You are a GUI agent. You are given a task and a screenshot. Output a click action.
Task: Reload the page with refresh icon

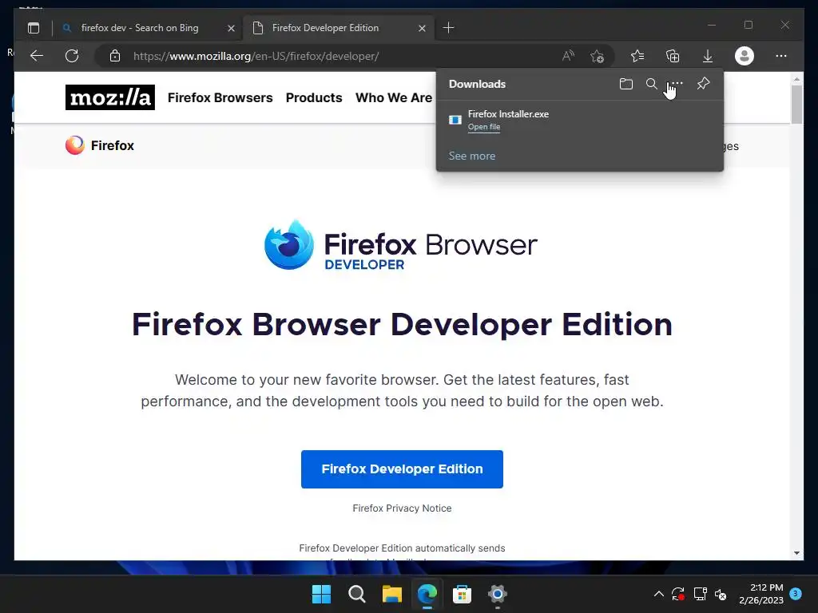tap(72, 56)
